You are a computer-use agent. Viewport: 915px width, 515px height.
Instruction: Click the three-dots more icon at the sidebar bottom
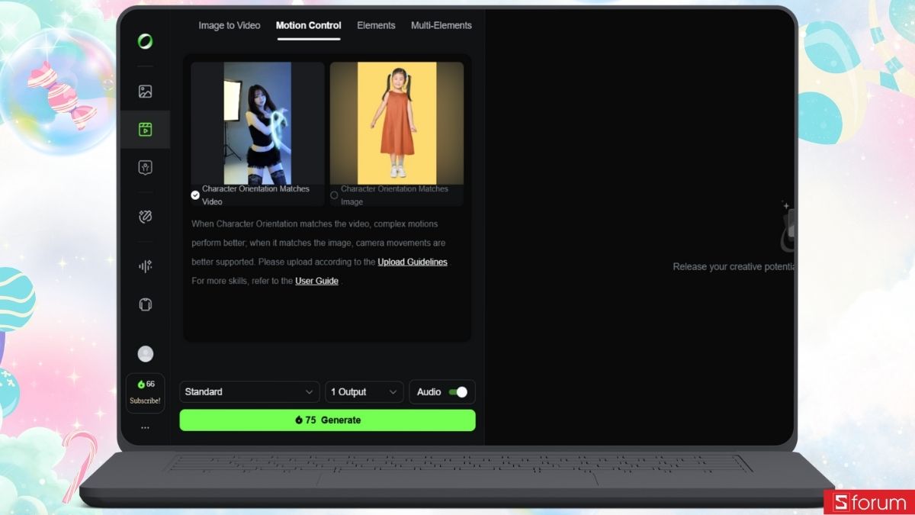(x=145, y=428)
